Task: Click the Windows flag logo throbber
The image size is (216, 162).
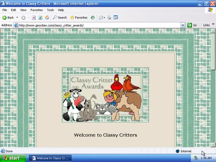Action: point(210,10)
